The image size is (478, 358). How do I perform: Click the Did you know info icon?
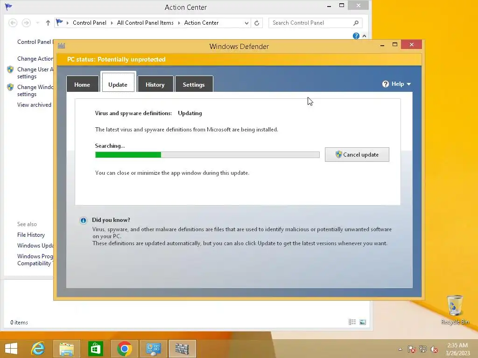(x=83, y=220)
